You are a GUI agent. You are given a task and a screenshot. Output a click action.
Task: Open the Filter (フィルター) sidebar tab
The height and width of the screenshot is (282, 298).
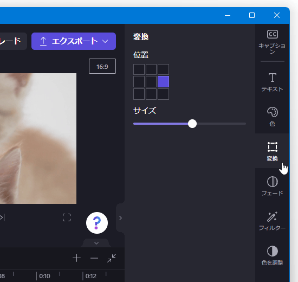tap(272, 221)
